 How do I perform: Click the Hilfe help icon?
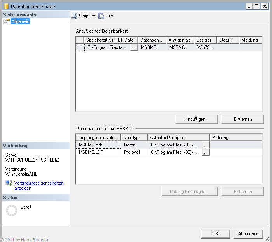pyautogui.click(x=101, y=16)
